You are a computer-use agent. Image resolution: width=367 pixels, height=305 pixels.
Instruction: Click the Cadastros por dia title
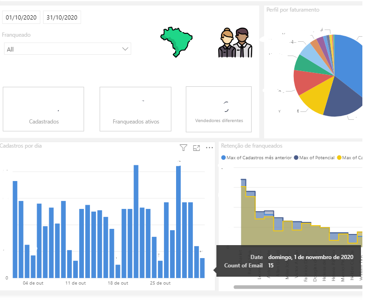coord(20,146)
